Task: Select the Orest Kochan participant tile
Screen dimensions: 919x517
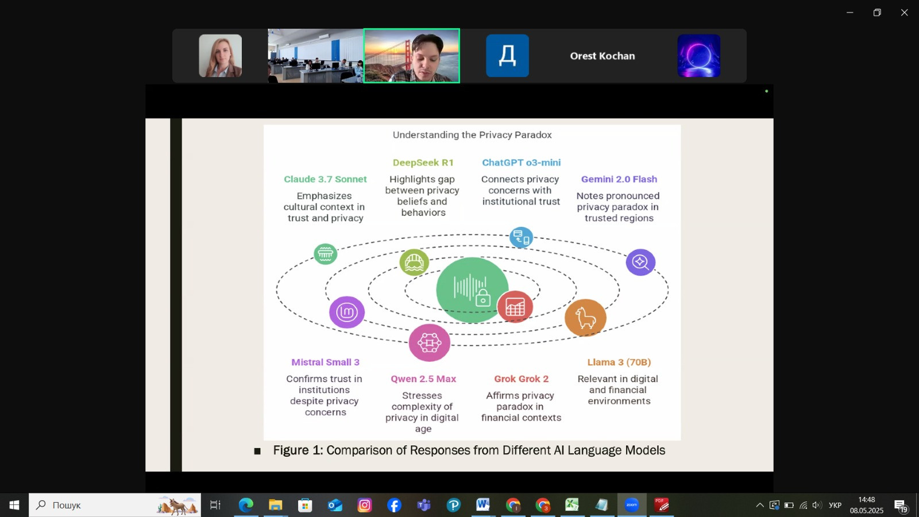Action: pos(603,56)
